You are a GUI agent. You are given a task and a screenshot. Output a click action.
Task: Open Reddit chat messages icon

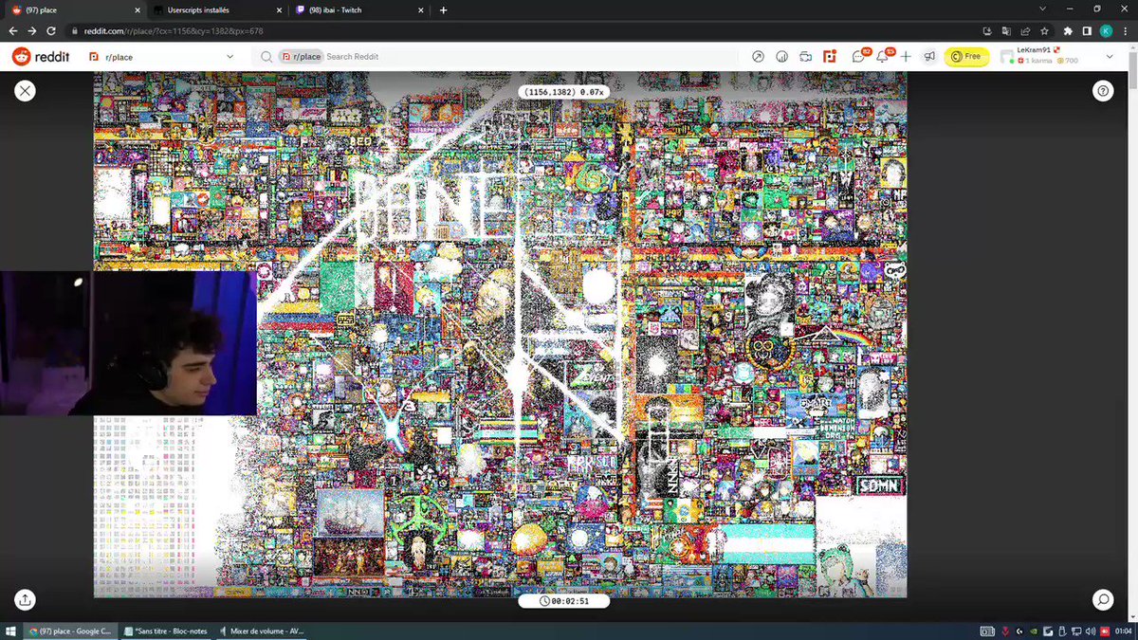click(x=859, y=57)
